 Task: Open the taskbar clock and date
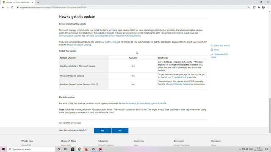(x=259, y=149)
